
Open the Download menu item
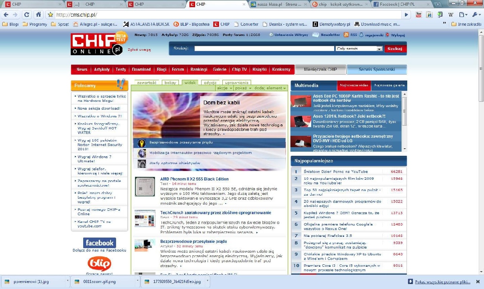(x=141, y=70)
